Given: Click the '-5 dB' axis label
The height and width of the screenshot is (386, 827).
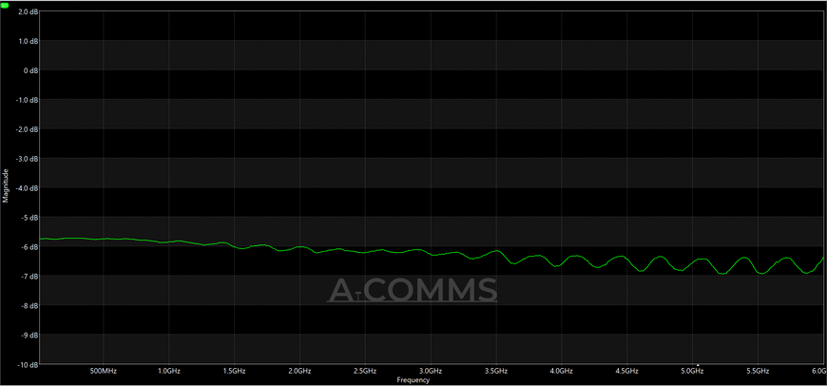Looking at the screenshot, I should pos(29,218).
